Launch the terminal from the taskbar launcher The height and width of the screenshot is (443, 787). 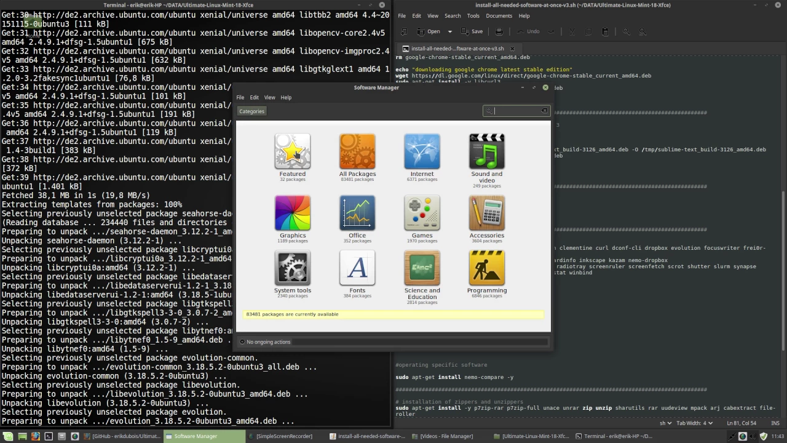pyautogui.click(x=49, y=436)
